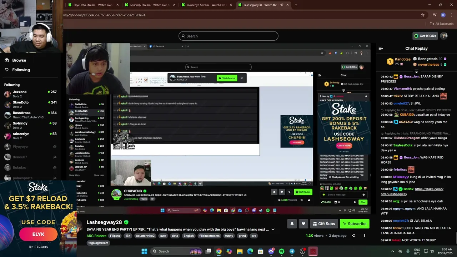457x257 pixels.
Task: Open Microsoft Store from the taskbar
Action: (x=261, y=251)
